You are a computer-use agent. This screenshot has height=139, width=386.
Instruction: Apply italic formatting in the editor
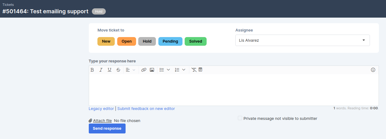[101, 70]
